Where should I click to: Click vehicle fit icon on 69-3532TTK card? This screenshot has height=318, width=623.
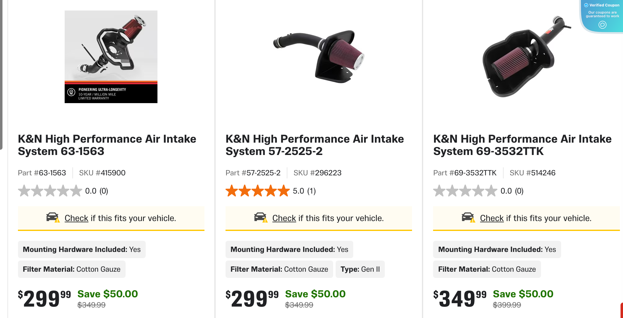point(468,217)
